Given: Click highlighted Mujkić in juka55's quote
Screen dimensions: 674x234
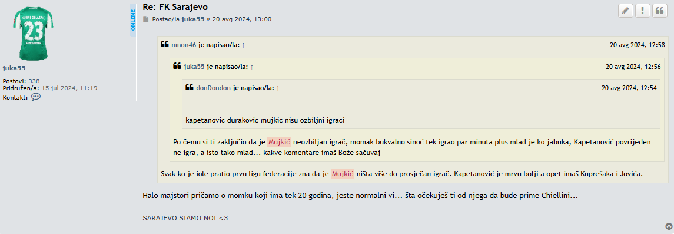Looking at the screenshot, I should 280,142.
